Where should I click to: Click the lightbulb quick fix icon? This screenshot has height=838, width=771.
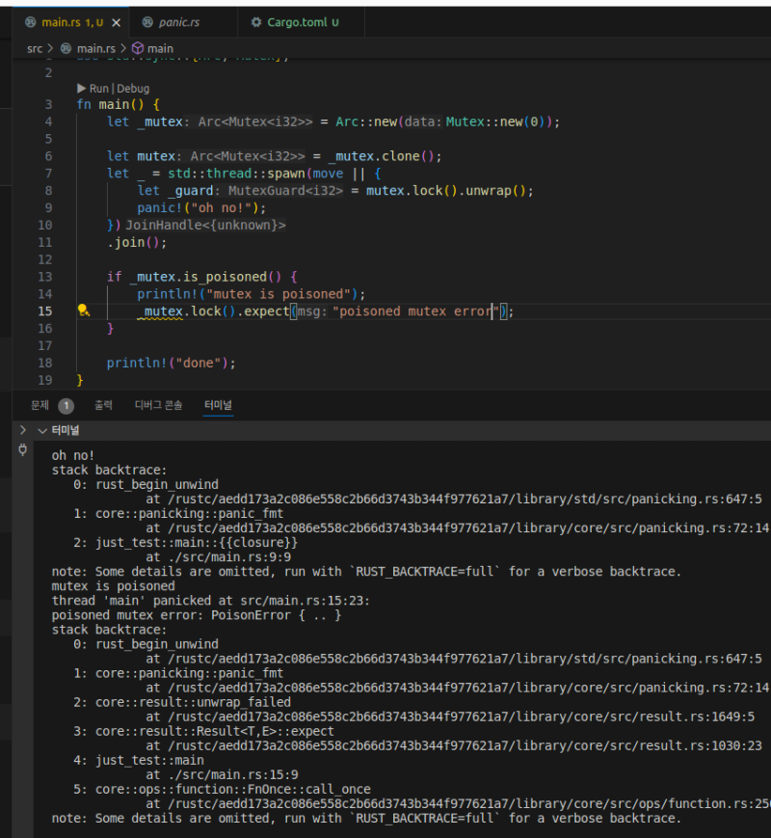click(83, 311)
